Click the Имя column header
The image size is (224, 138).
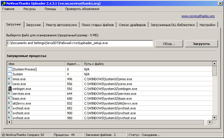(36, 64)
